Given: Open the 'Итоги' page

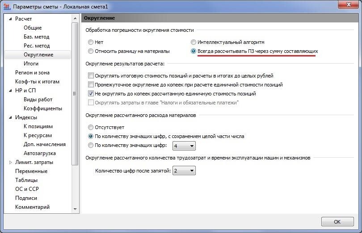Looking at the screenshot, I should (x=31, y=64).
